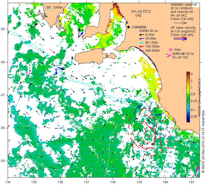The height and width of the screenshot is (185, 205).
Task: Click the blue 30-80m legend arrow
Action: coord(141,39)
